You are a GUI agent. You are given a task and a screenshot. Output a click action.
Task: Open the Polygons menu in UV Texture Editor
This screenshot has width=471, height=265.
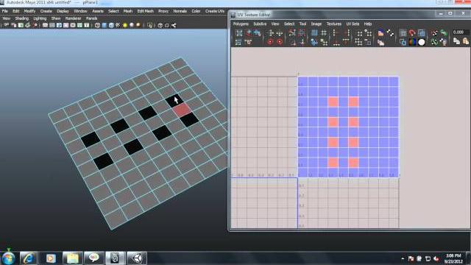(241, 24)
